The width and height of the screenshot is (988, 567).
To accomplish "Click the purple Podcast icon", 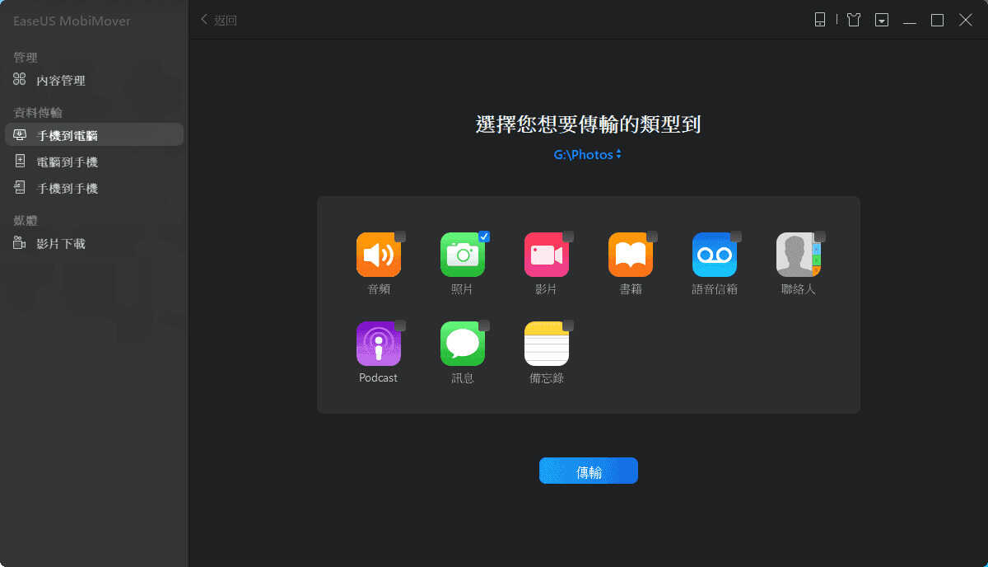I will [378, 344].
